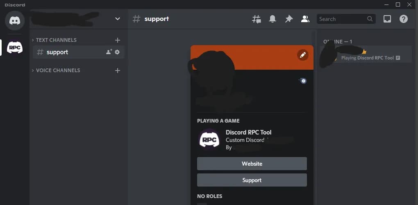
Task: Open the Inbox
Action: point(387,19)
